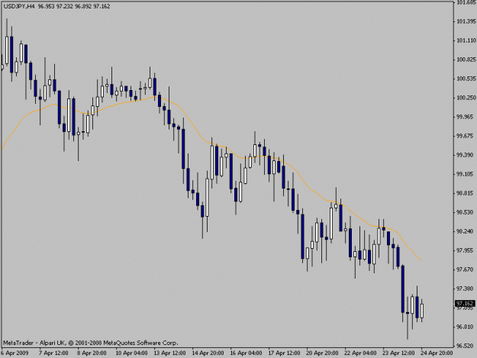Click the 99.965 price axis label
Viewport: 477px width, 358px height.
466,117
